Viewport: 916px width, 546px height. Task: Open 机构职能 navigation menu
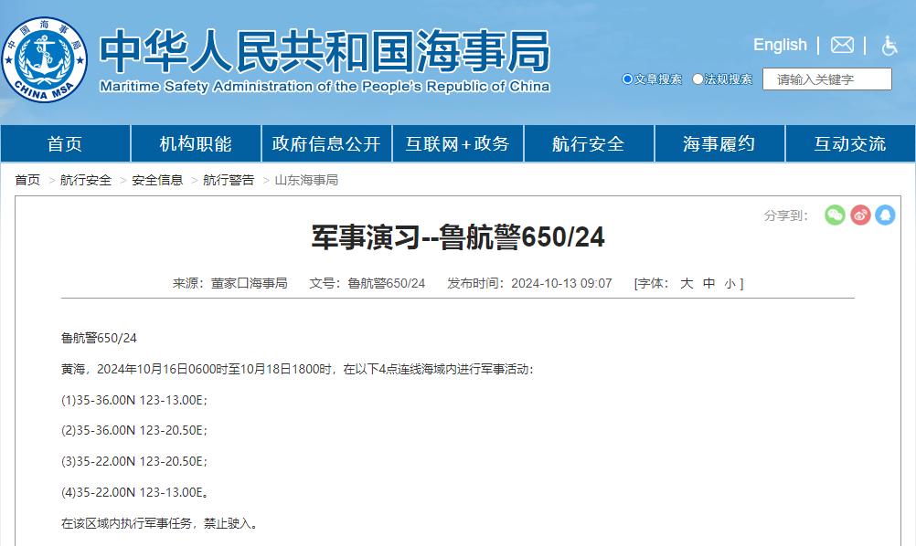coord(196,144)
